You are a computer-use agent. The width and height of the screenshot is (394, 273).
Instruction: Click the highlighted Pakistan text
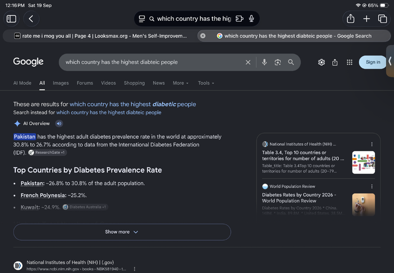(25, 136)
